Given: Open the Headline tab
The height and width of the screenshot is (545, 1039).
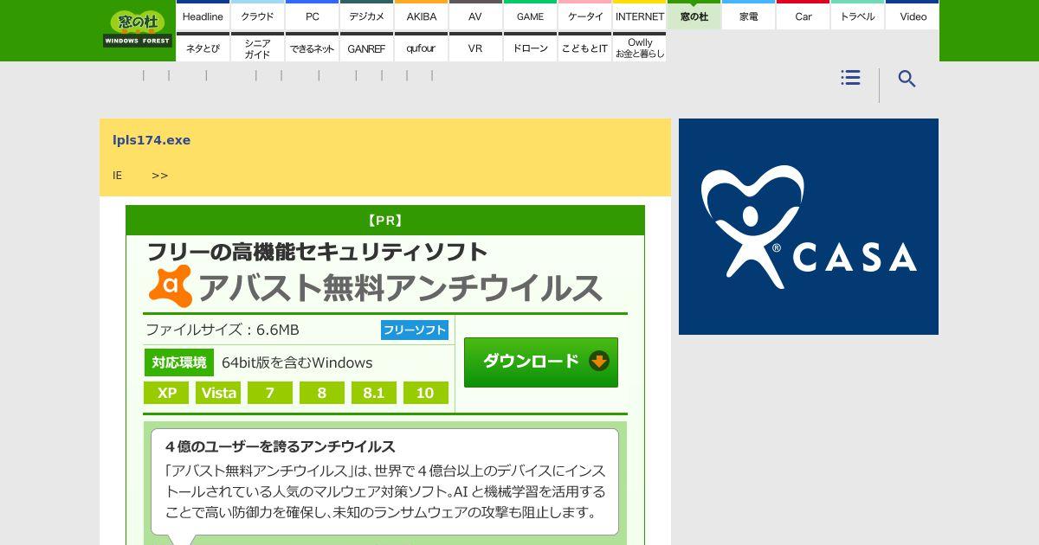Looking at the screenshot, I should point(203,15).
